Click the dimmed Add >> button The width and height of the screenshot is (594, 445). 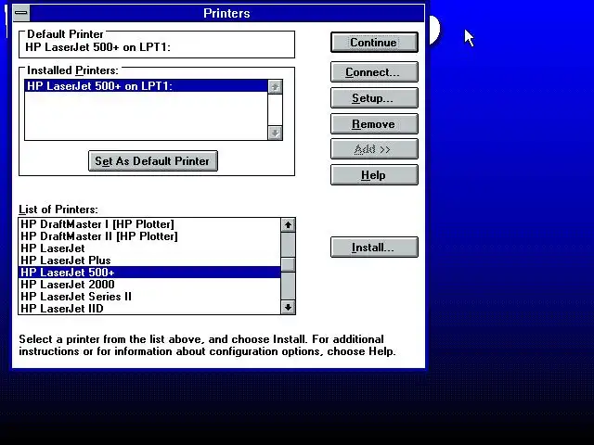[x=374, y=149]
